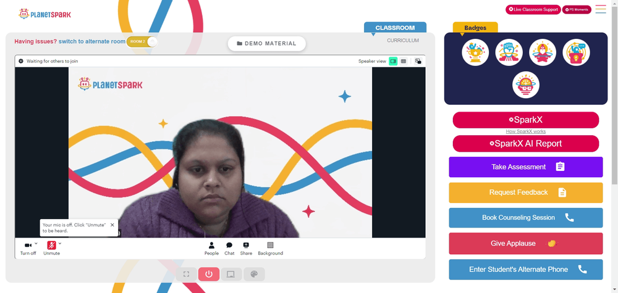Click the speaker podium badge
The width and height of the screenshot is (618, 293).
point(576,52)
